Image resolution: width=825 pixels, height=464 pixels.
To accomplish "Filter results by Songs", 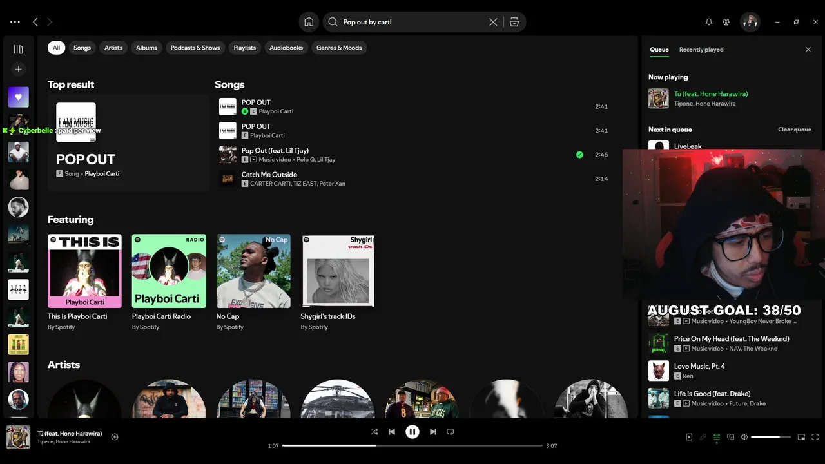I will (x=82, y=48).
